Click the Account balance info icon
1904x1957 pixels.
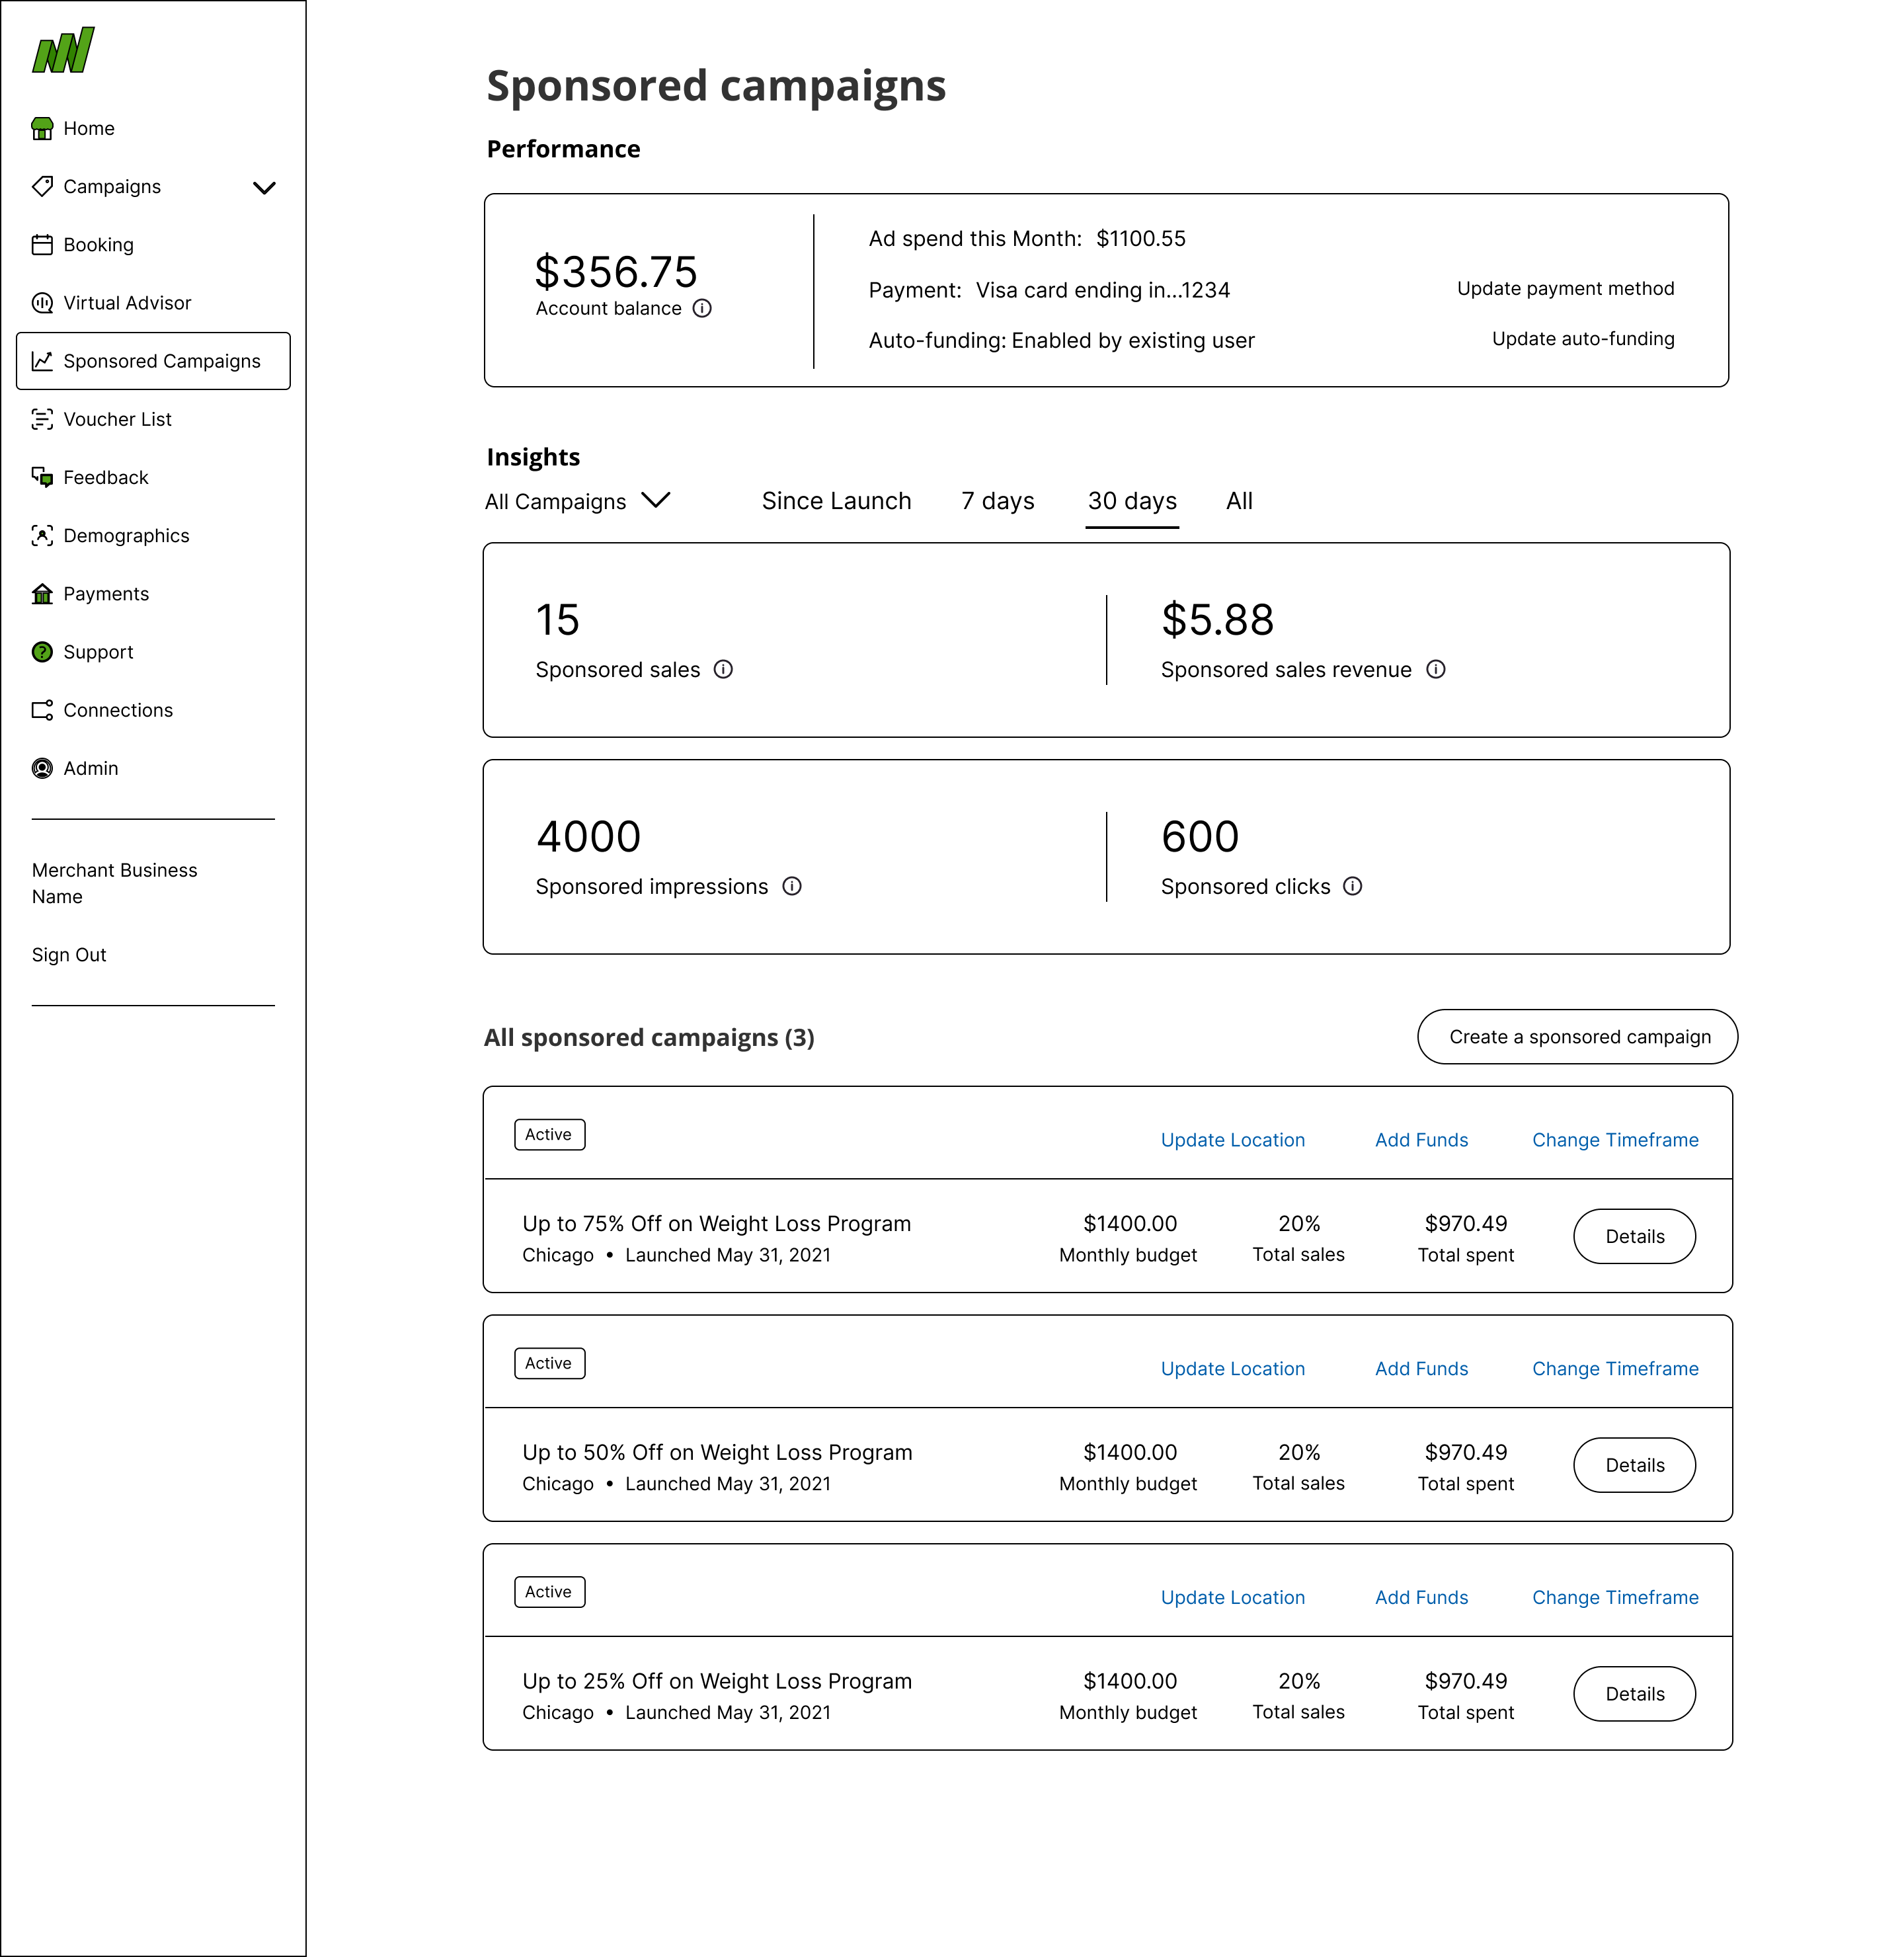coord(702,308)
